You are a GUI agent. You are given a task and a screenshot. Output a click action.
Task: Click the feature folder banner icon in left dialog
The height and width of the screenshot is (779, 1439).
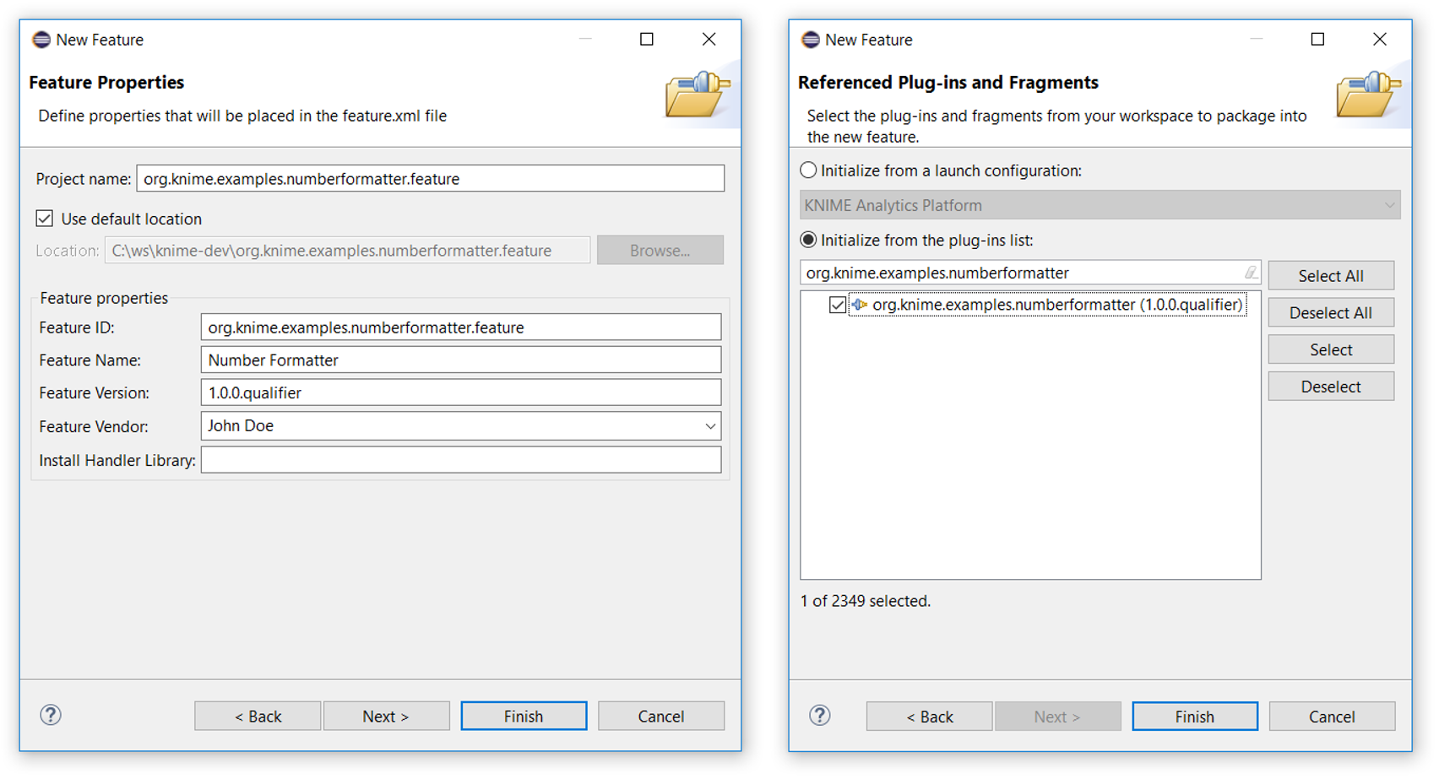point(698,94)
